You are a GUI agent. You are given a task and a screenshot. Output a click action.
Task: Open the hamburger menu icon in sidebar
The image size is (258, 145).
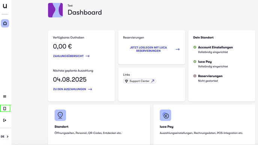(5, 97)
